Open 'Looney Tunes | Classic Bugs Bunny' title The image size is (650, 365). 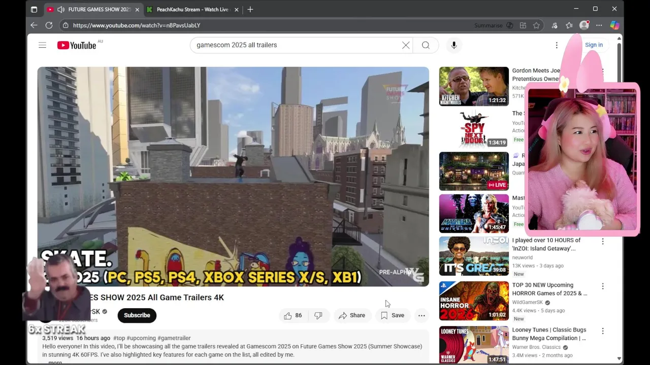(549, 334)
